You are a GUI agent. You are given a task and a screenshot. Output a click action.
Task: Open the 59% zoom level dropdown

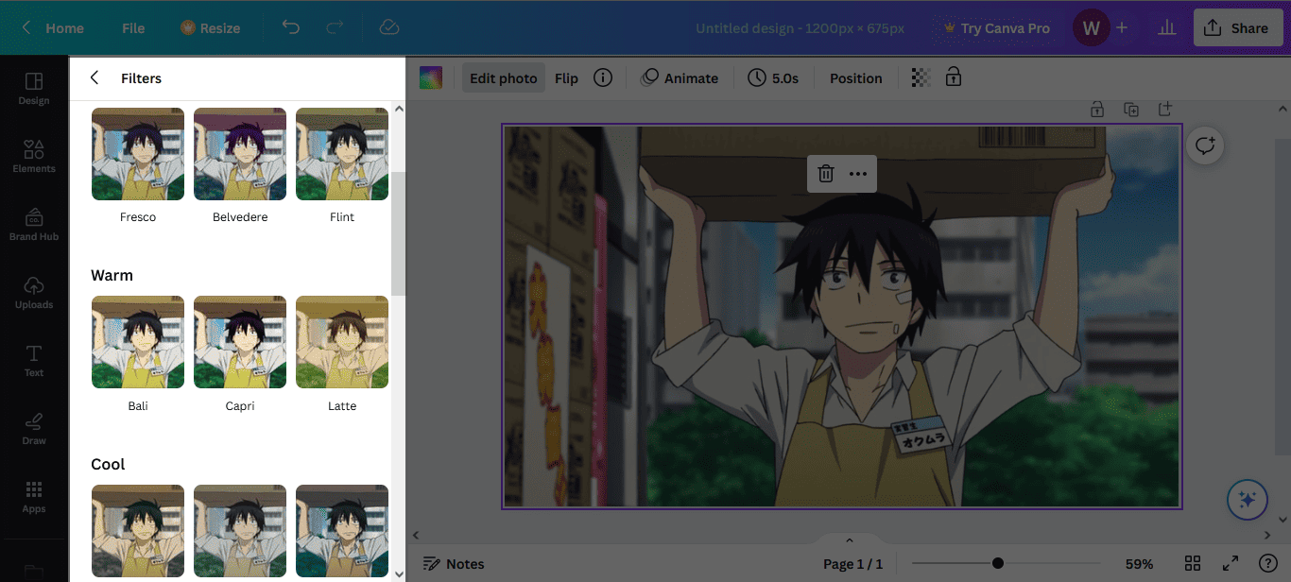(x=1139, y=564)
